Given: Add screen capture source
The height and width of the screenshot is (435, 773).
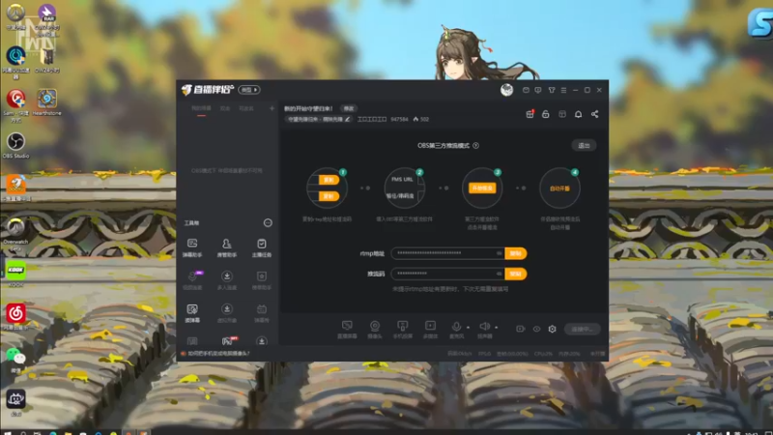Looking at the screenshot, I should click(x=347, y=330).
